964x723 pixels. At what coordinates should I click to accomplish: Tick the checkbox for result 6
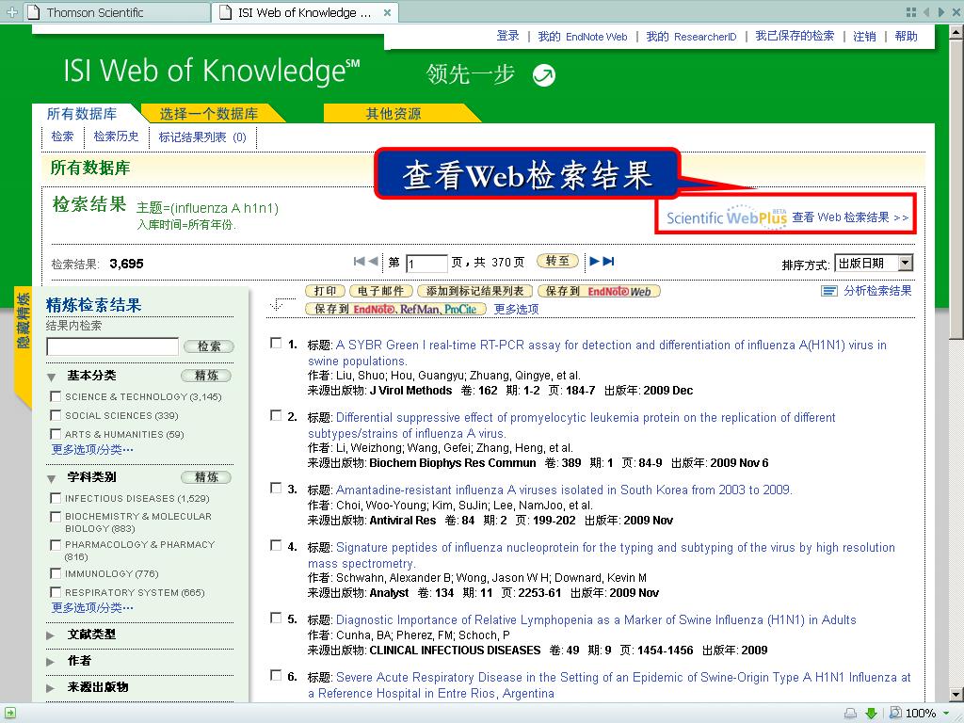tap(276, 676)
